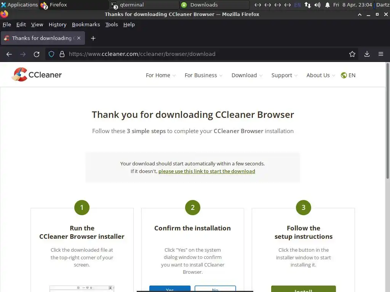This screenshot has height=292, width=390.
Task: Open the Edit menu
Action: [21, 25]
